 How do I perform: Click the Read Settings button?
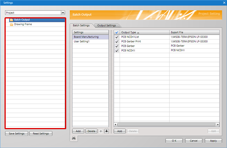(x=41, y=134)
